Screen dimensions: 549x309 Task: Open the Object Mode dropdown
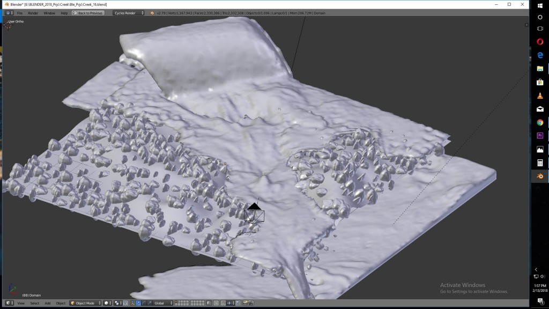85,303
